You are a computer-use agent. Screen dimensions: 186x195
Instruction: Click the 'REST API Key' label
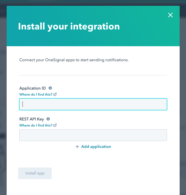[31, 119]
